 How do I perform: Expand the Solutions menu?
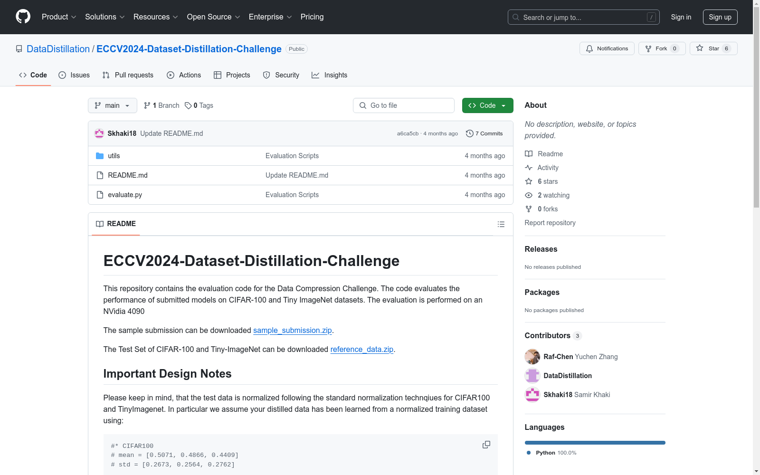[x=105, y=17]
